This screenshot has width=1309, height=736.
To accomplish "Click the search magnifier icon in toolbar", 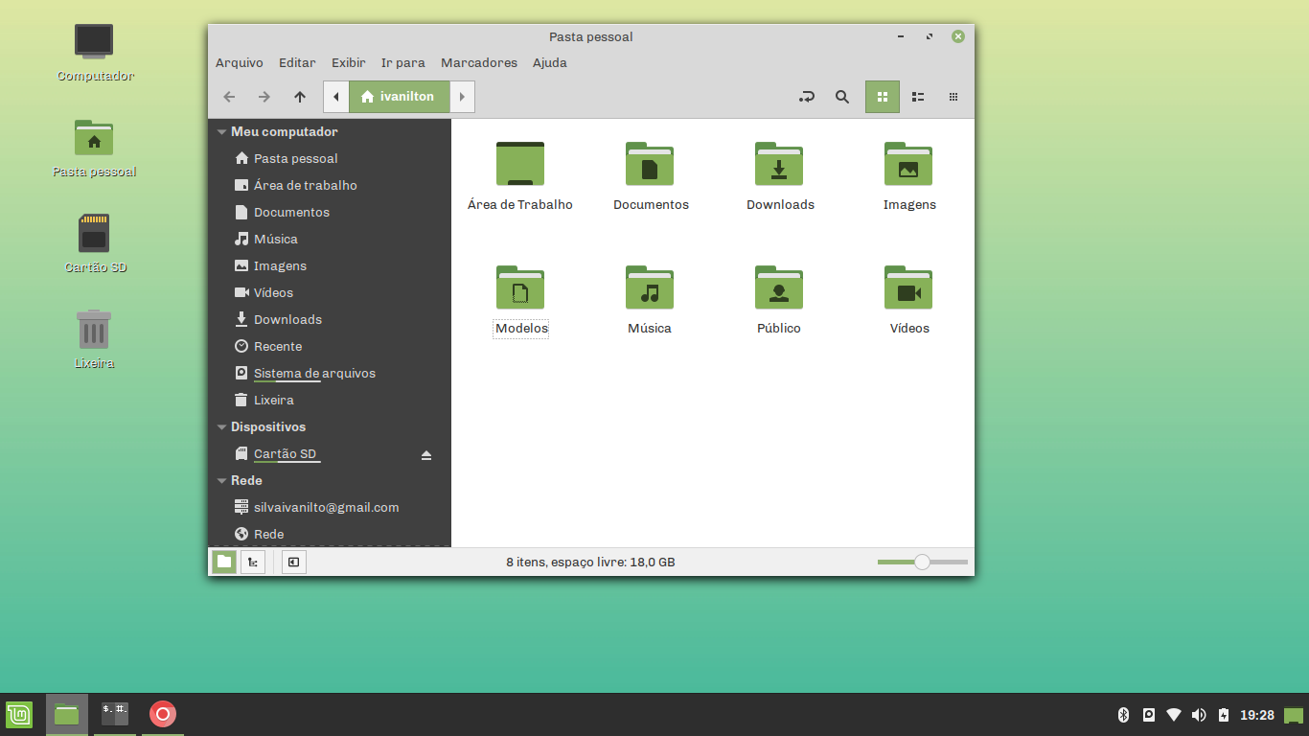I will pyautogui.click(x=841, y=97).
